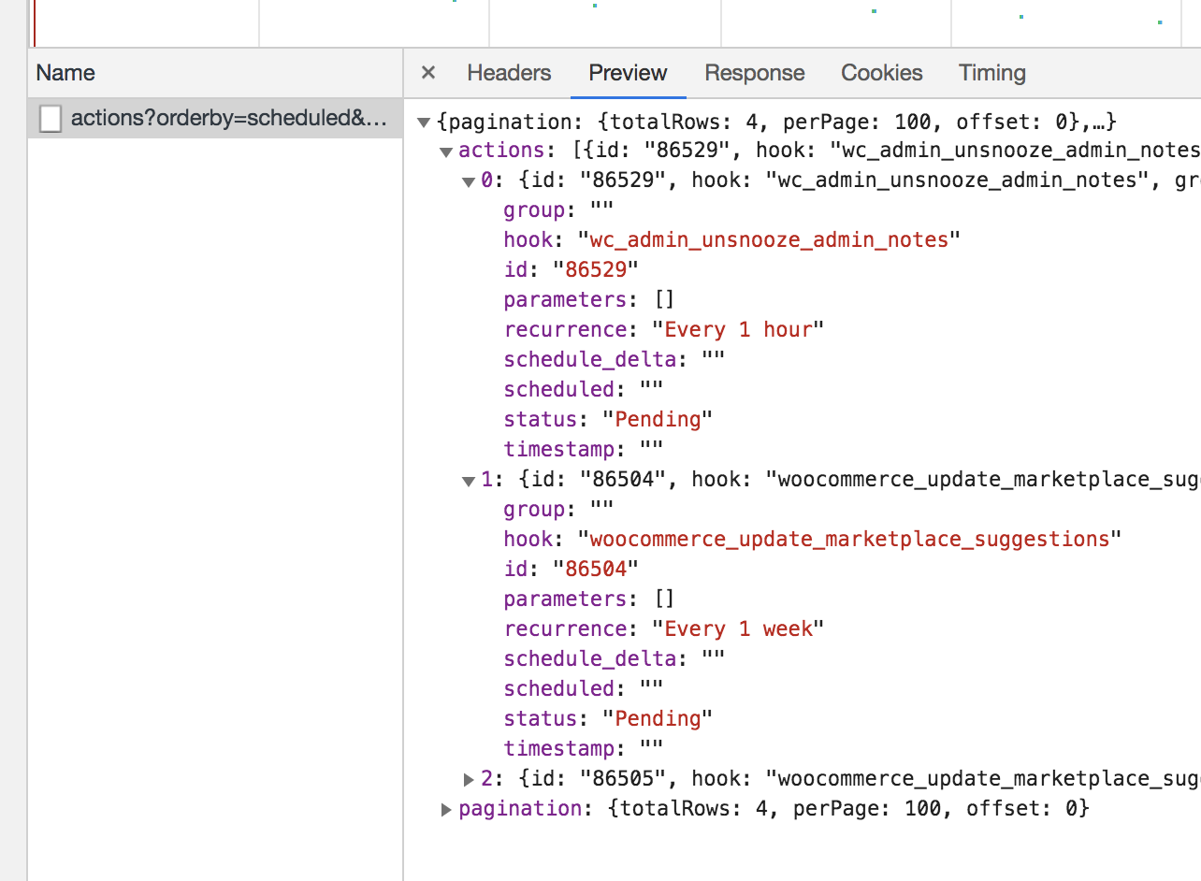
Task: Check the checkbox beside the actions request
Action: [x=51, y=119]
